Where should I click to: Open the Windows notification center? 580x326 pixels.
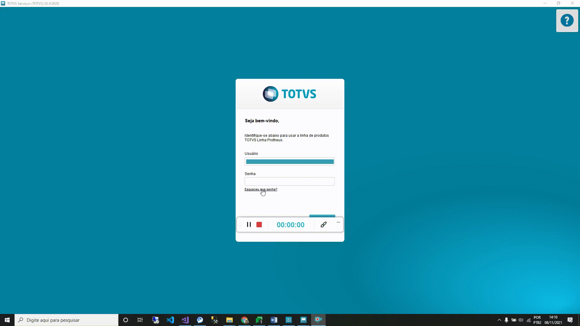[x=570, y=320]
